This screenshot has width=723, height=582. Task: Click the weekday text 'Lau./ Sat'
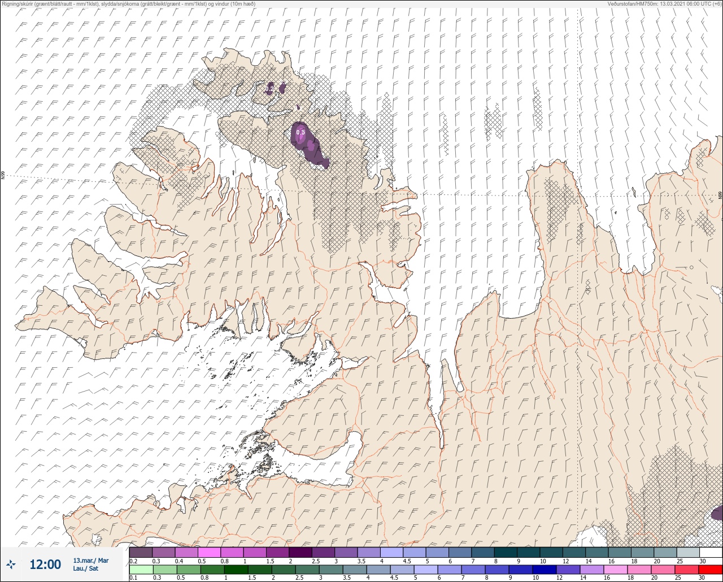coord(86,568)
